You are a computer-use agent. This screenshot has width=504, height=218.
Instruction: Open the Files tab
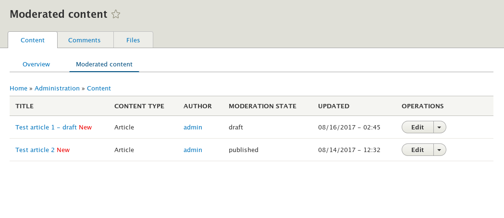[133, 40]
